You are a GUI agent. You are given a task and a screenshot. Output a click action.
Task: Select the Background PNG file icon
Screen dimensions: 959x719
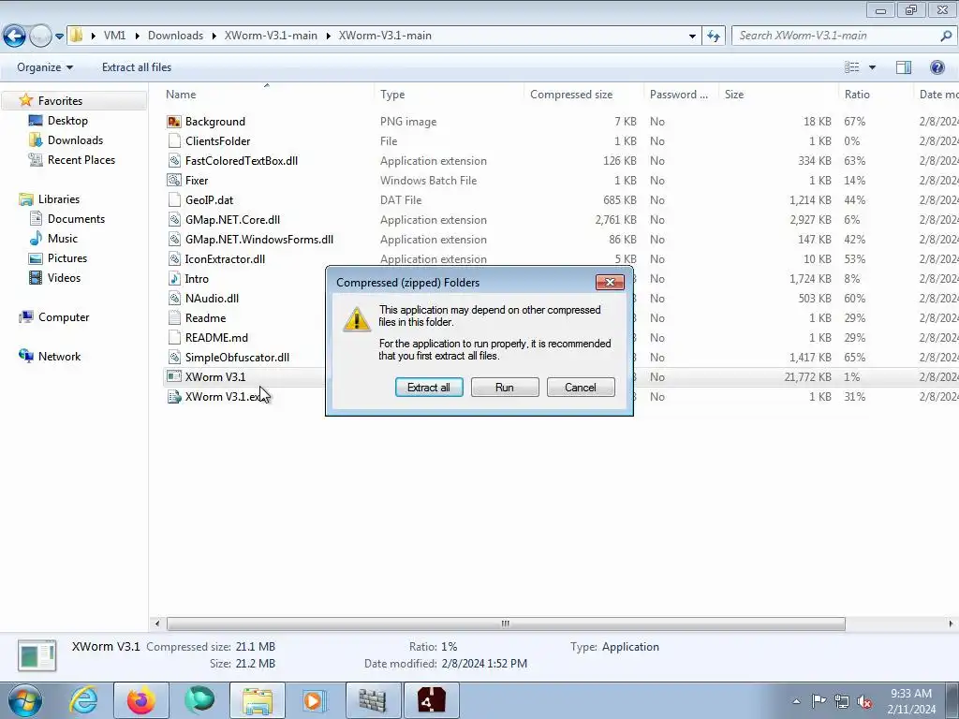(174, 122)
